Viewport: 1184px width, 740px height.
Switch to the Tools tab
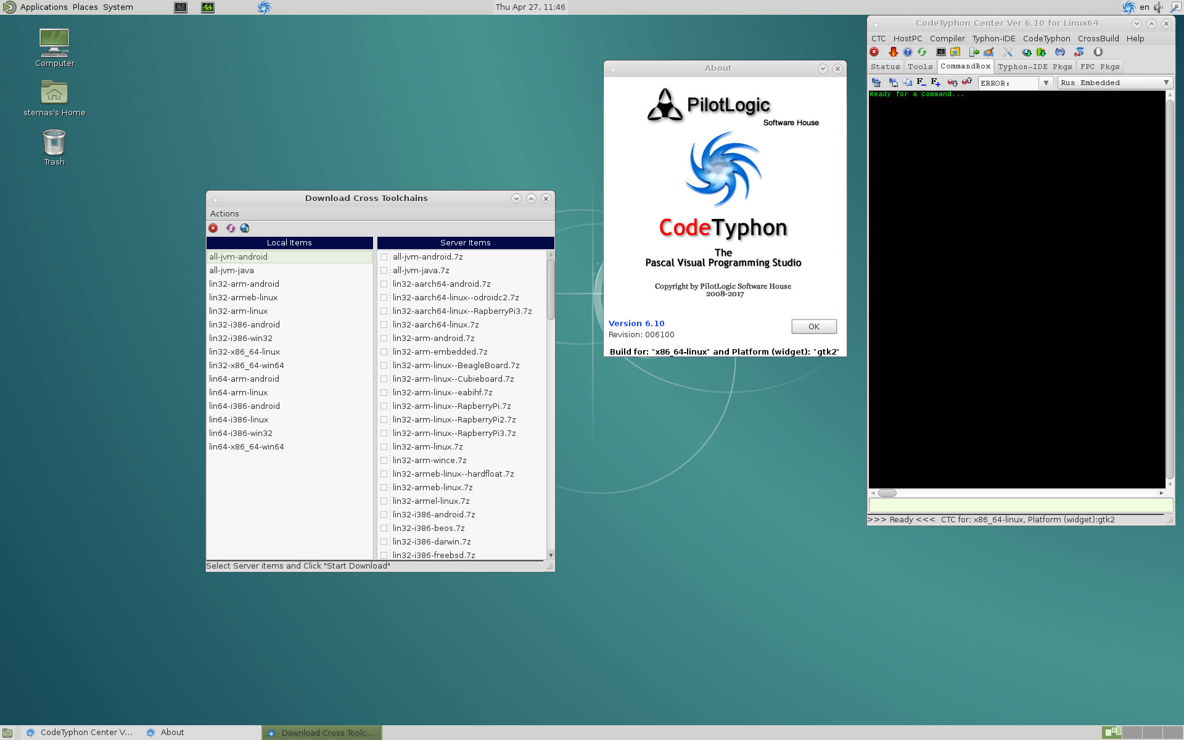920,67
